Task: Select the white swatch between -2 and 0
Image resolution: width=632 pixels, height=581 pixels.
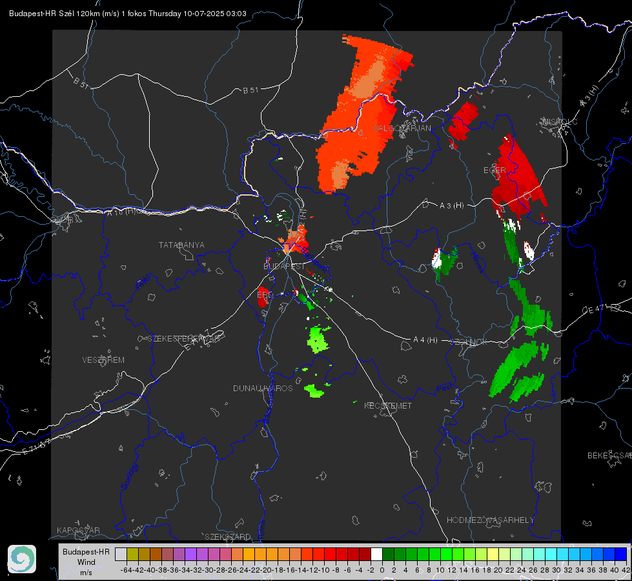Action: click(376, 554)
